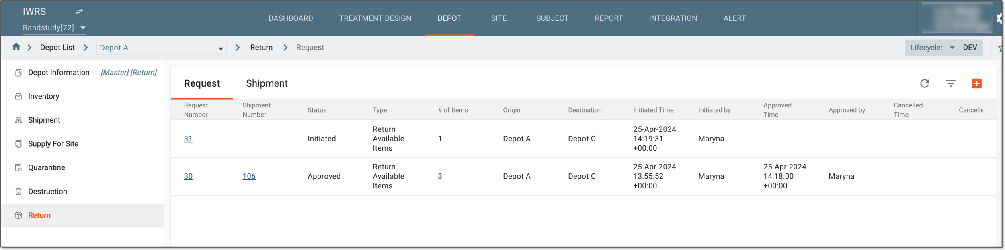
Task: Open Depot Information in the sidebar
Action: (59, 72)
